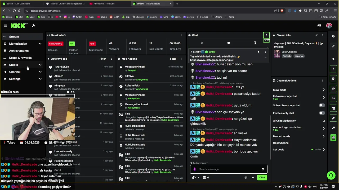The width and height of the screenshot is (339, 190).
Task: Open Activity Feed three-dot menu
Action: (111, 59)
